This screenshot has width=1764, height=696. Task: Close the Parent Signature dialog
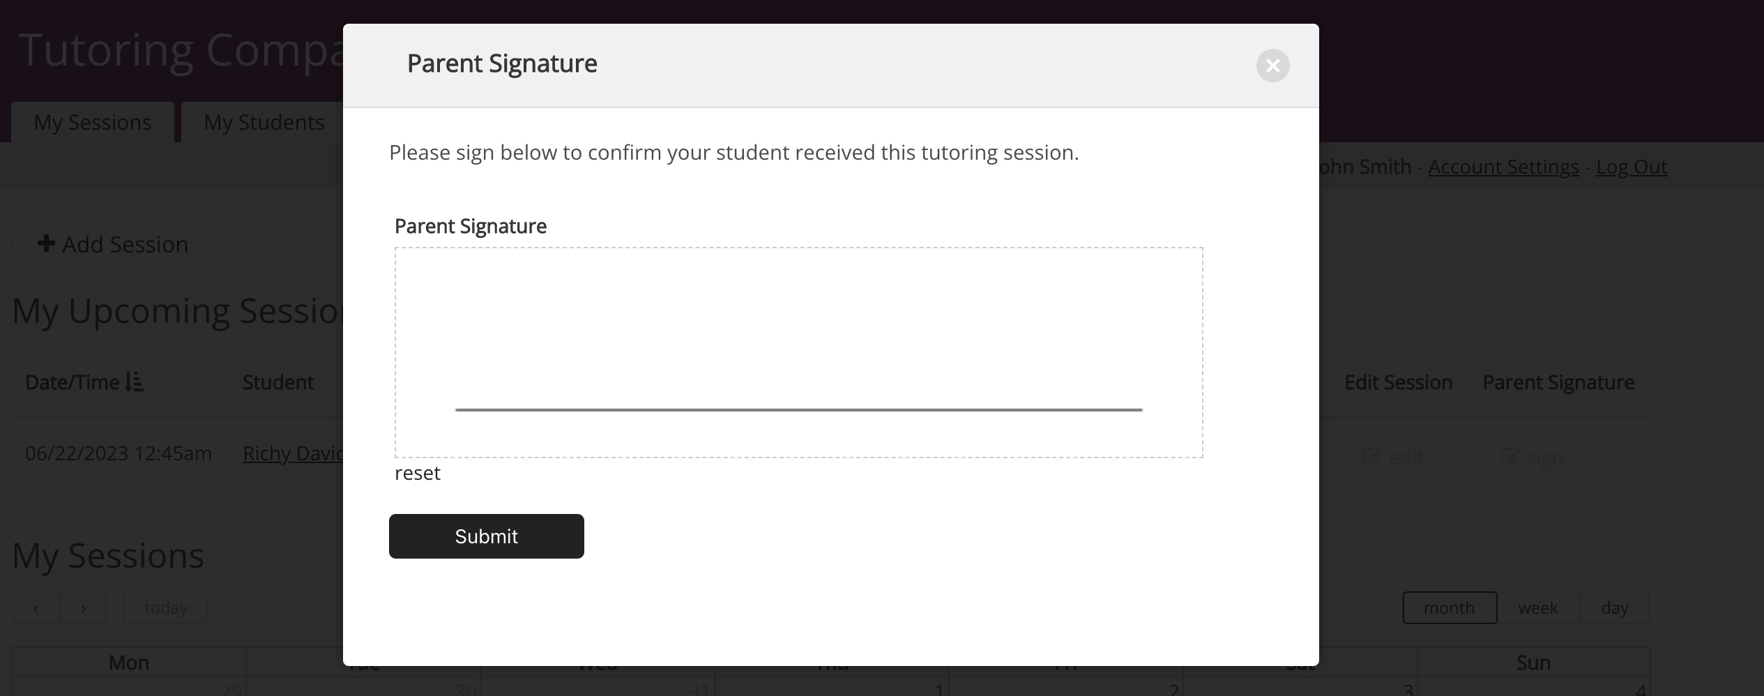click(1272, 66)
